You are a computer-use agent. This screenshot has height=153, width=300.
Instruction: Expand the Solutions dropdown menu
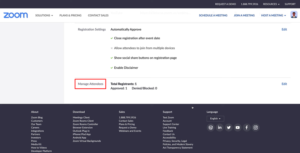tap(44, 15)
